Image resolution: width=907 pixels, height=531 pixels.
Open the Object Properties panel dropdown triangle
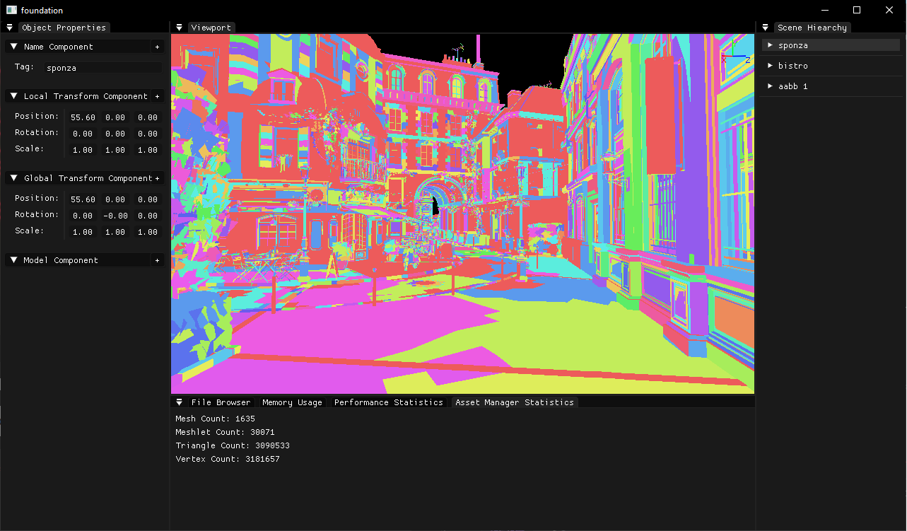tap(10, 28)
